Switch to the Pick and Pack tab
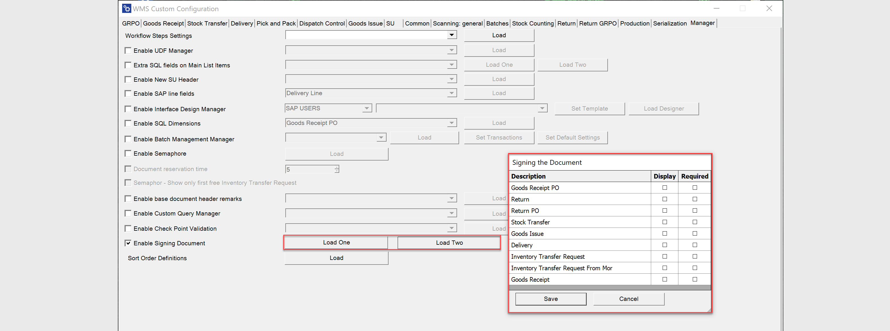 coord(276,23)
